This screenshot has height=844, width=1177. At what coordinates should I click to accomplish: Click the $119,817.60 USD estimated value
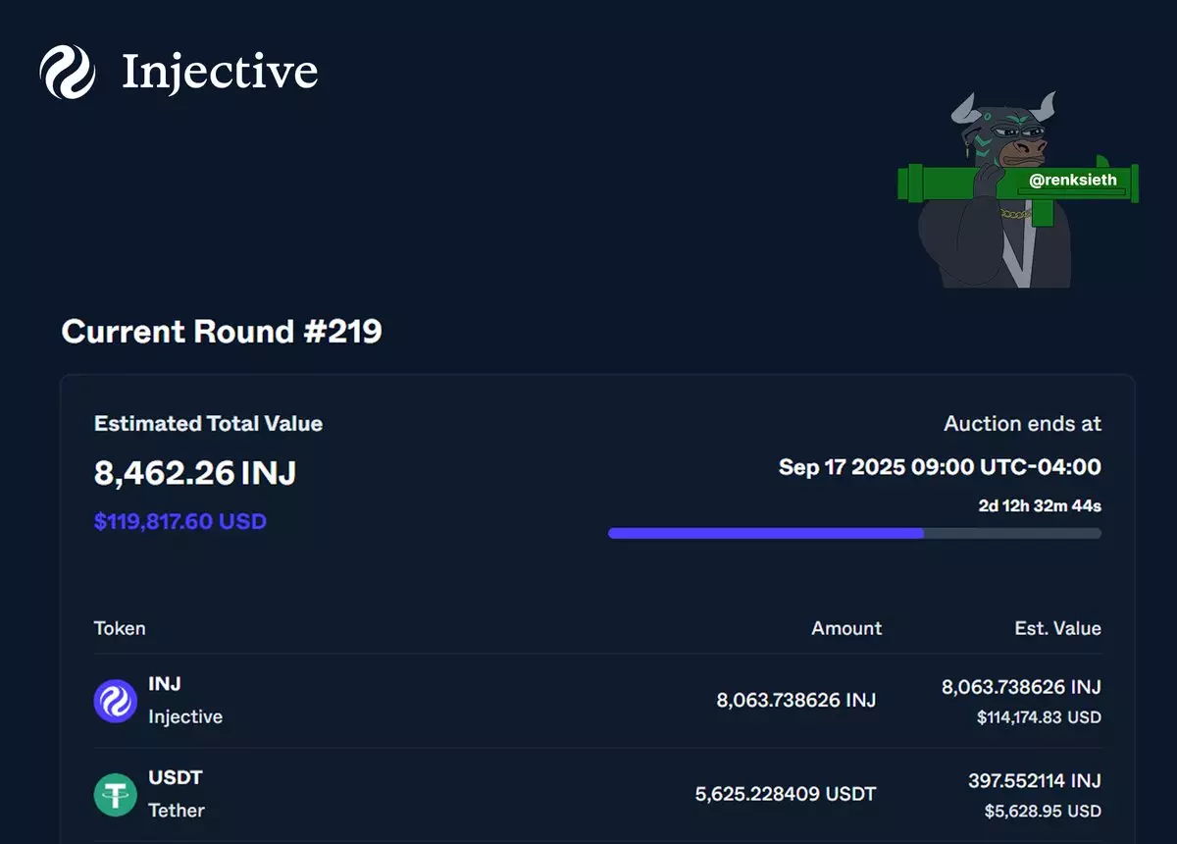click(180, 521)
